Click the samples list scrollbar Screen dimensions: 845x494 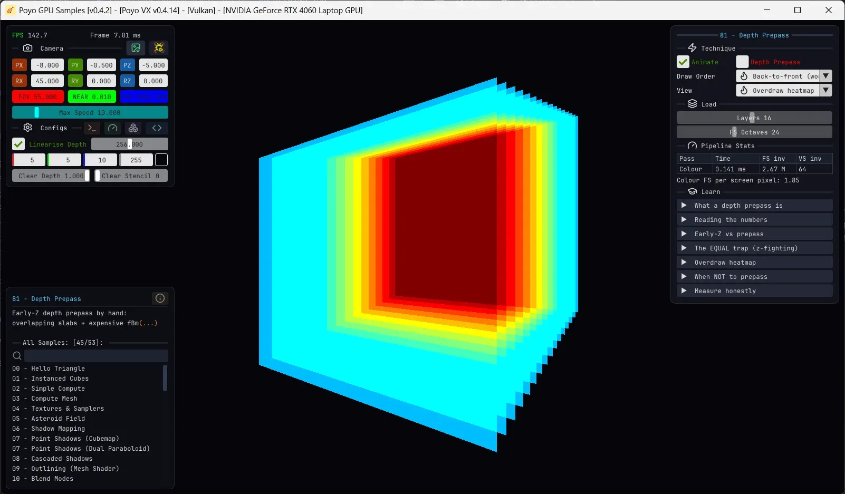[165, 378]
